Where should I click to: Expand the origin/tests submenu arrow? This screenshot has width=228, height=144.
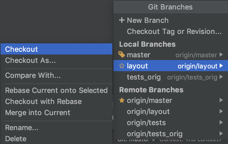[x=221, y=123]
